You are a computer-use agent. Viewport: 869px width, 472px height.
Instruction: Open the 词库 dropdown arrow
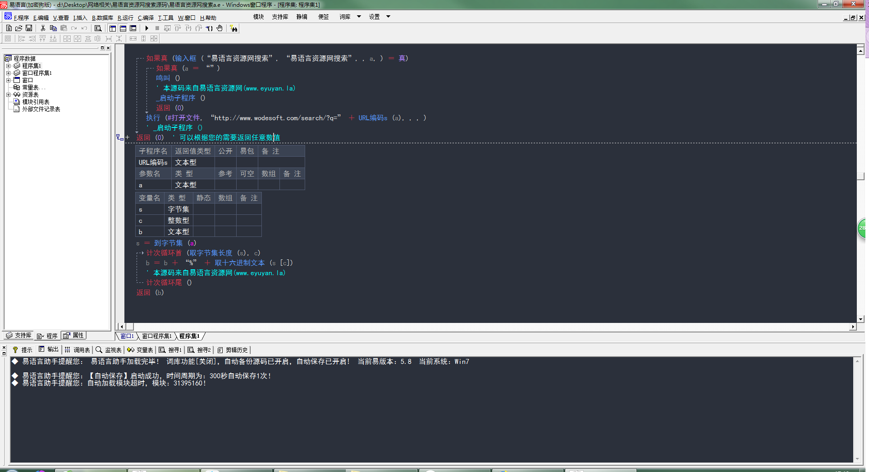[359, 17]
